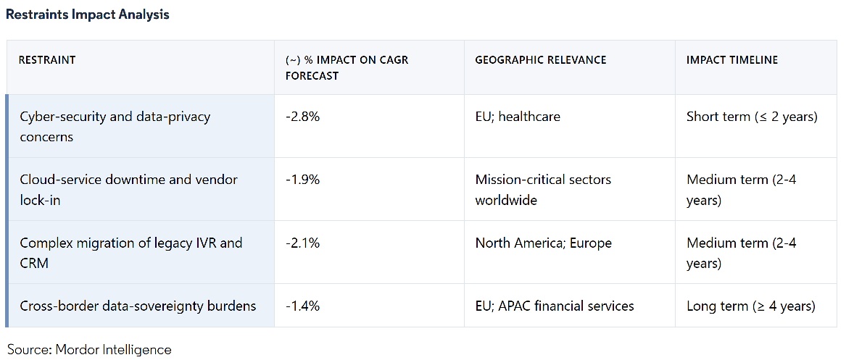Select the 'Cyber-security and data-privacy concerns' row label
Viewport: 846px width, 360px height.
115,126
